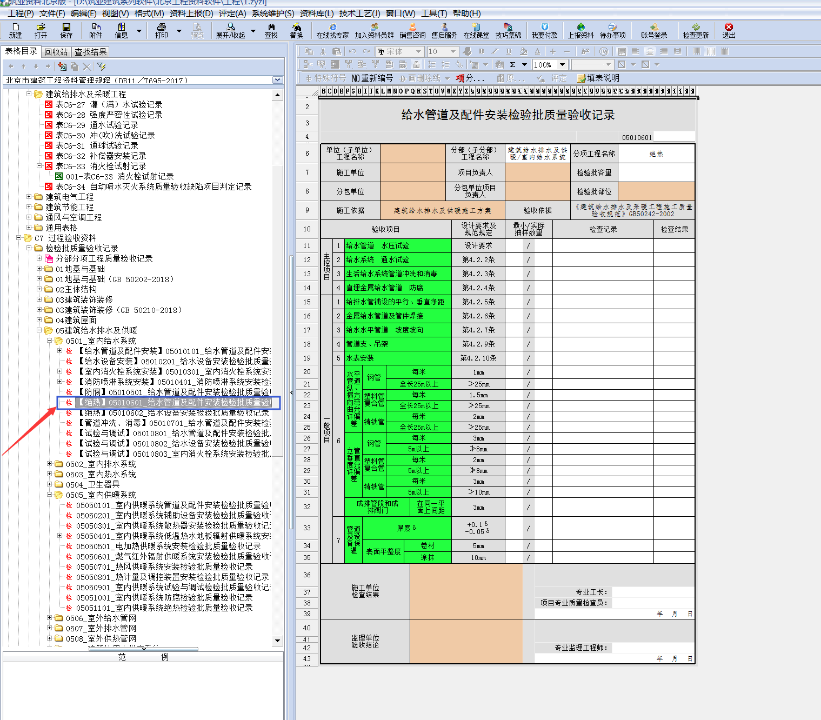Collapse the 0505_室内供暖系统 tree node

click(x=50, y=495)
